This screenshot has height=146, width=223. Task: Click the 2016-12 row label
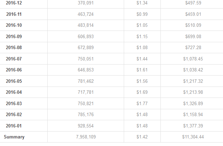(14, 3)
